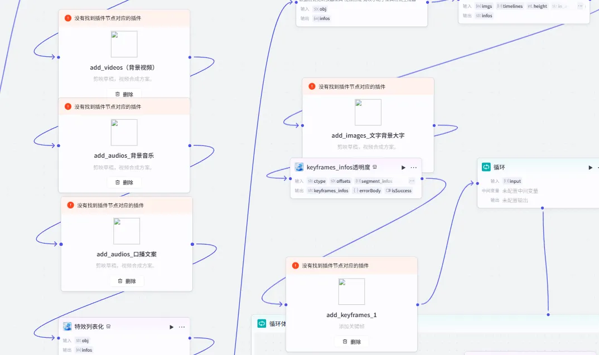Click the segment_infos input parameter tag
This screenshot has width=599, height=355.
click(374, 181)
